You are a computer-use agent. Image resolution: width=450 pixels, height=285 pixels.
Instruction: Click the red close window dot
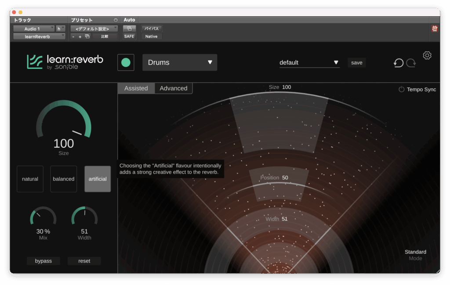(14, 12)
